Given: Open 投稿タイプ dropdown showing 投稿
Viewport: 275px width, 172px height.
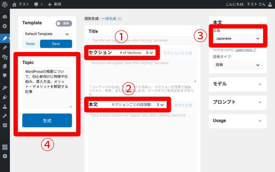Looking at the screenshot, I should [238, 65].
